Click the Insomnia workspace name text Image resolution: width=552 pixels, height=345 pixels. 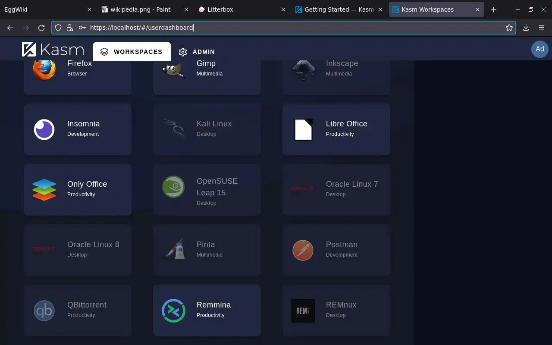pyautogui.click(x=84, y=123)
